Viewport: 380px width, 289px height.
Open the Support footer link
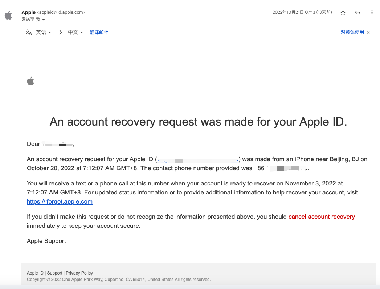pyautogui.click(x=55, y=273)
